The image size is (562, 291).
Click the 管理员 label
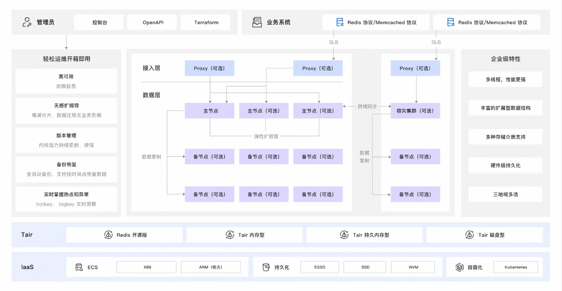click(x=45, y=22)
